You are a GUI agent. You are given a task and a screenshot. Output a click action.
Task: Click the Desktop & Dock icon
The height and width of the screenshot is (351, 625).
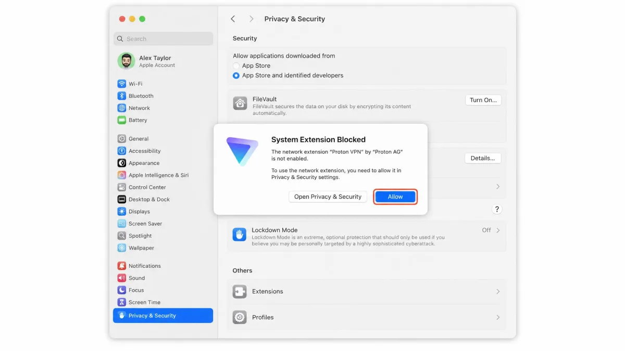click(x=121, y=200)
